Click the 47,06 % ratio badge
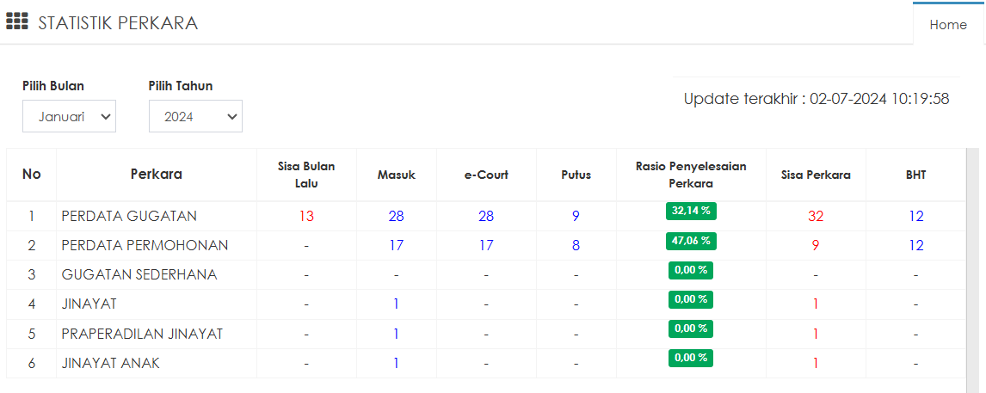Viewport: 986px width, 393px height. pyautogui.click(x=691, y=241)
